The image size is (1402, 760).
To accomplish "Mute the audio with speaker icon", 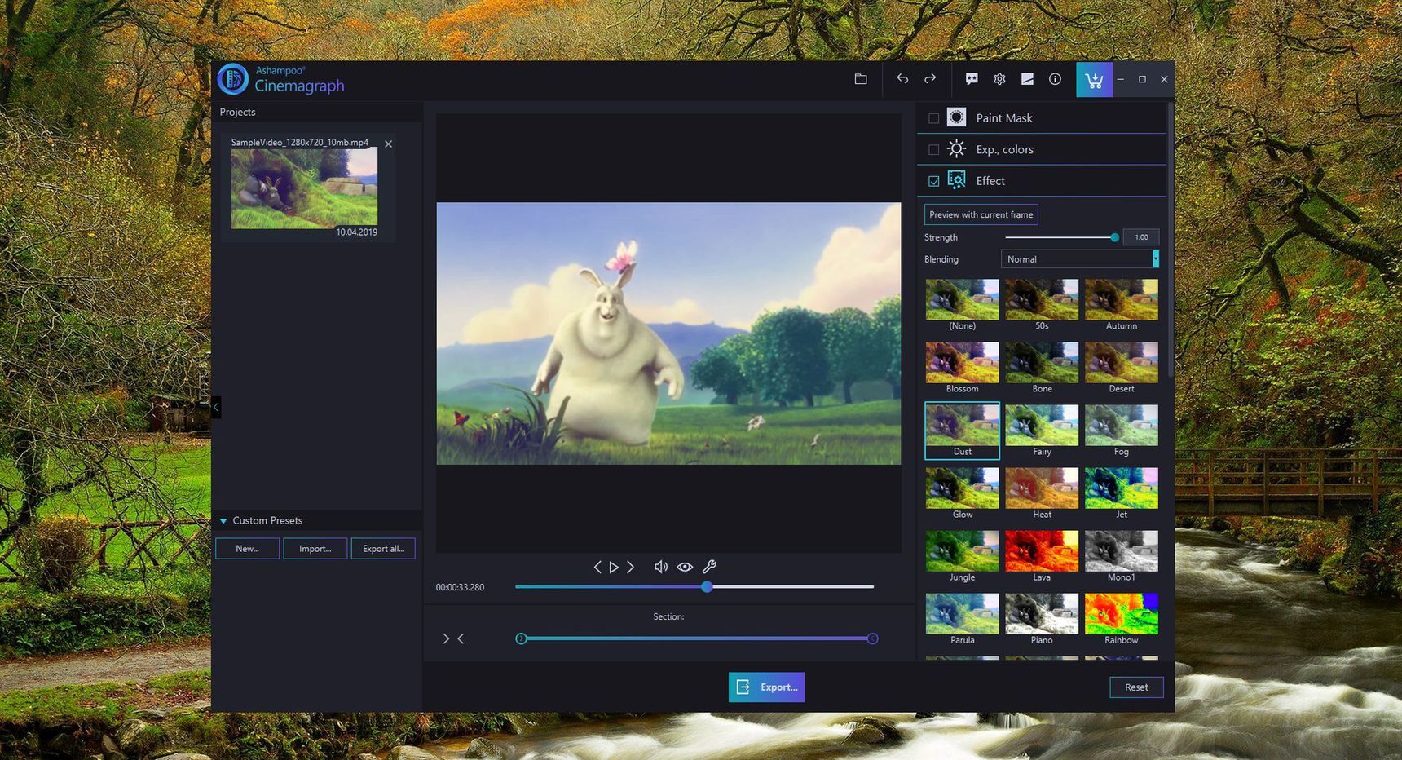I will pyautogui.click(x=661, y=567).
